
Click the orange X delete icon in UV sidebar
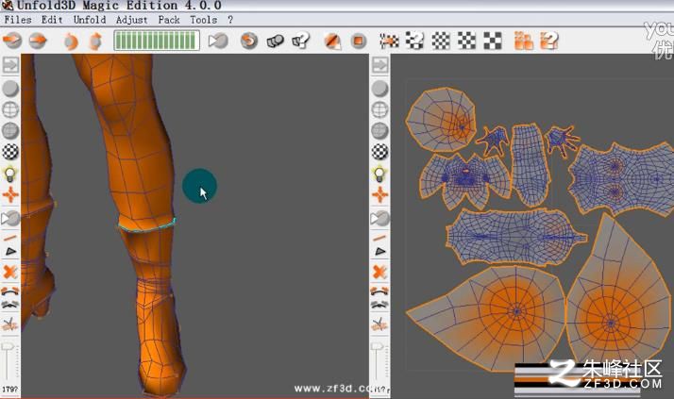[379, 272]
